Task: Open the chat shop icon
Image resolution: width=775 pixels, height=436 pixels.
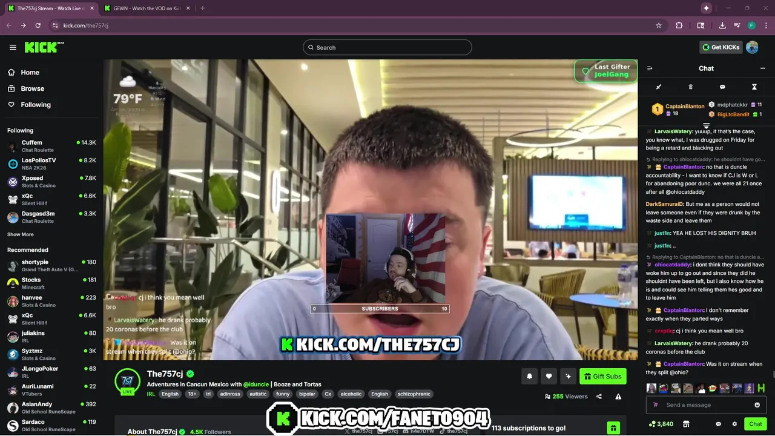Action: (x=686, y=424)
